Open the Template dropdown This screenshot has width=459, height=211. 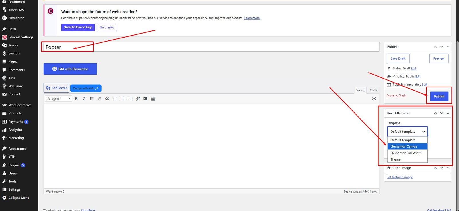[407, 132]
